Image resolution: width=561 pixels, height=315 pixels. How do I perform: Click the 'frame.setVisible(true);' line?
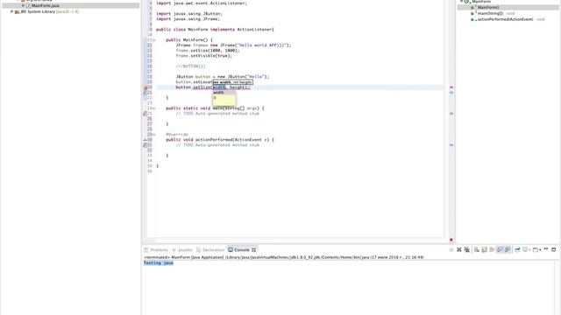point(204,56)
